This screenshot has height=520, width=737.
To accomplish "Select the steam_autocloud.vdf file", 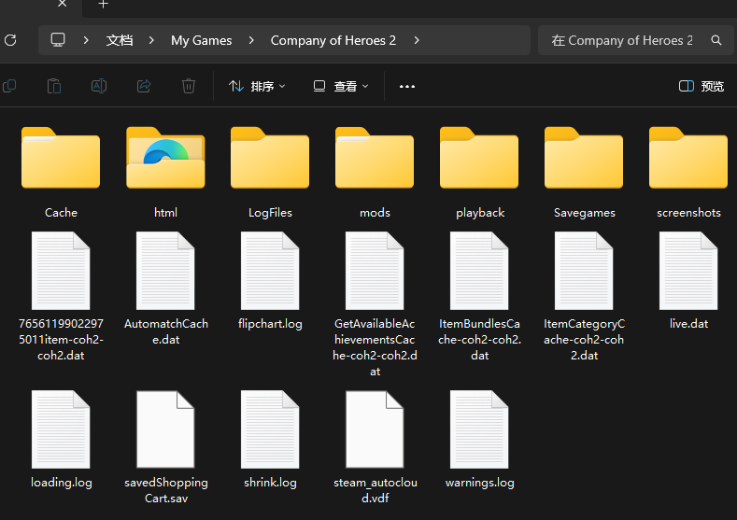I will (375, 447).
